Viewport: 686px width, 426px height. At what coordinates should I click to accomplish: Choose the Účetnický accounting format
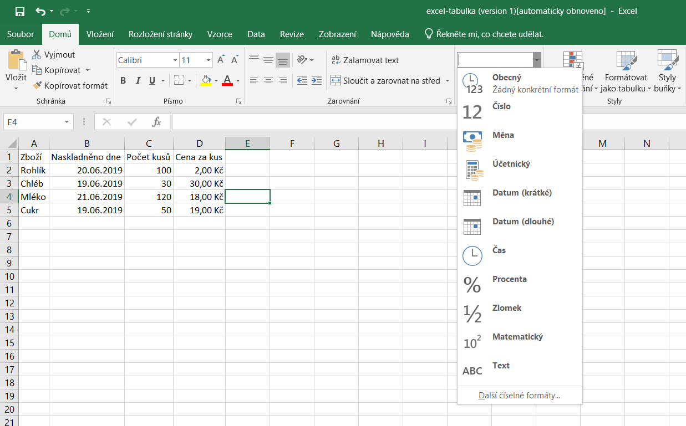point(520,169)
